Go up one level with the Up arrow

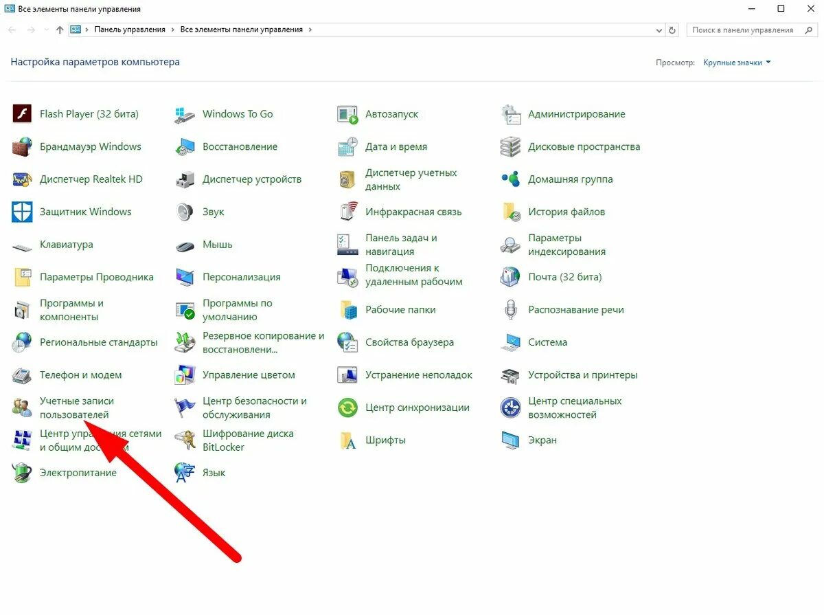click(60, 30)
